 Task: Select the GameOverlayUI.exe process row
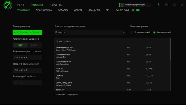coord(112,84)
